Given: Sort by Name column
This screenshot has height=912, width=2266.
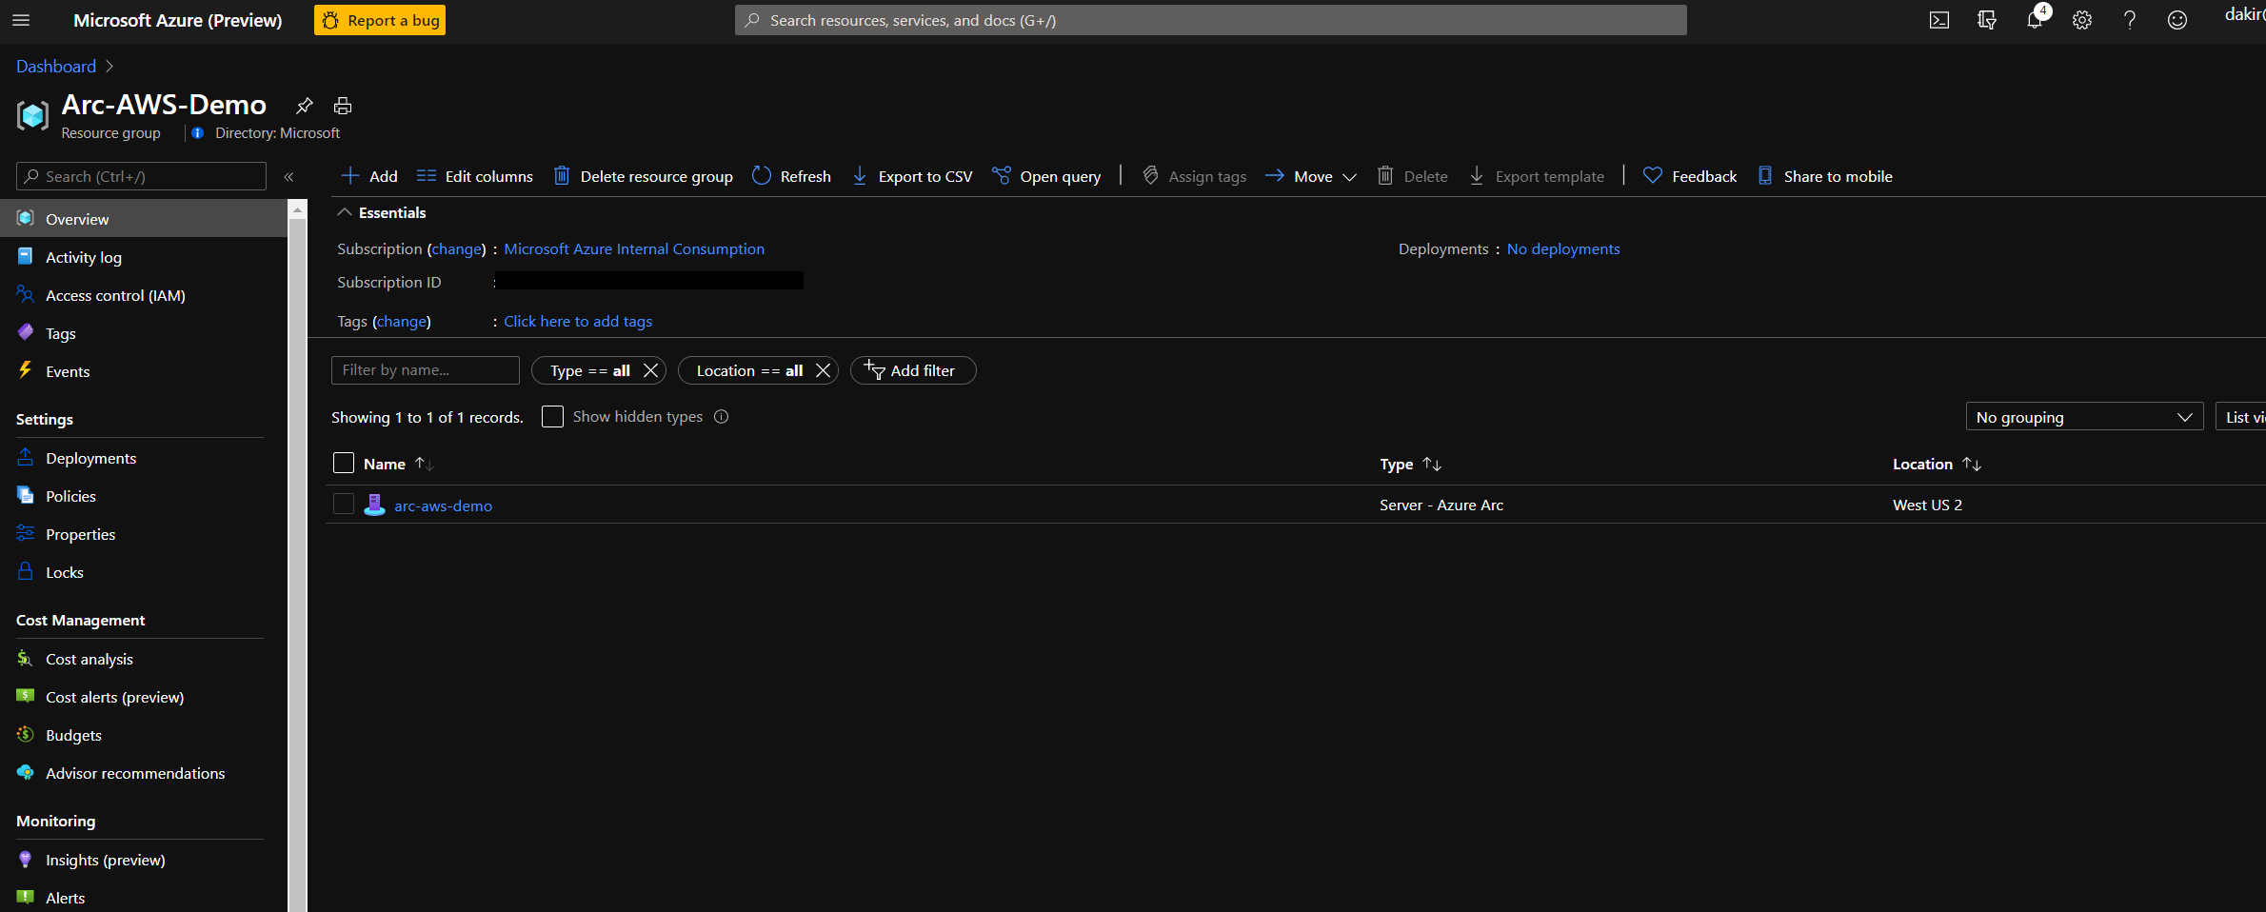Looking at the screenshot, I should click(x=398, y=464).
